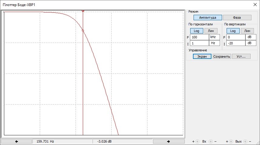
Task: Switch to Амплитуда mode
Action: (208, 18)
